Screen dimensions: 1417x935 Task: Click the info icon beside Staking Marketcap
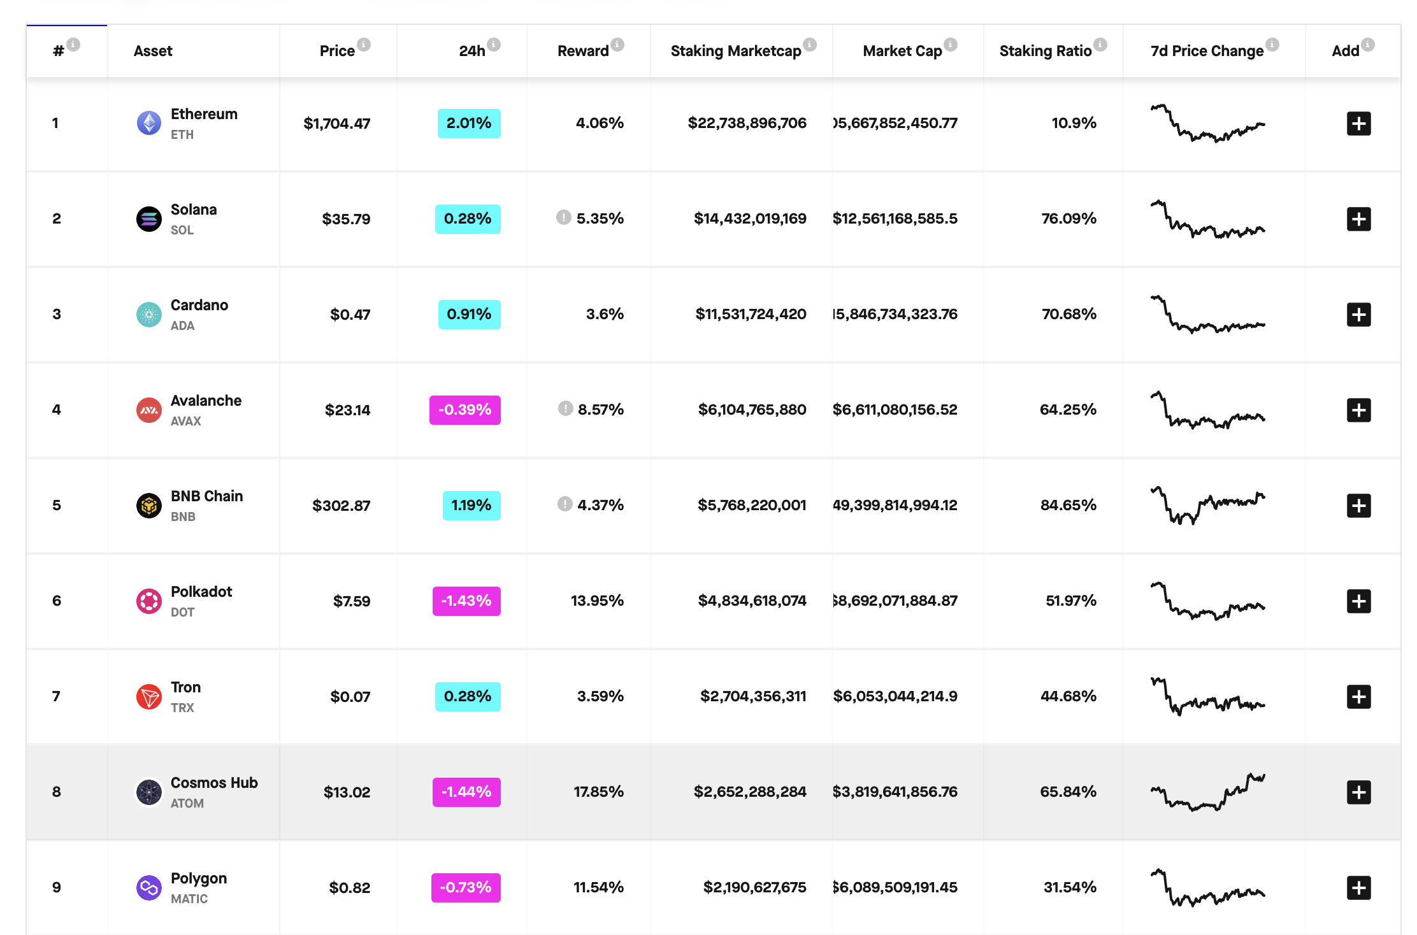click(810, 44)
